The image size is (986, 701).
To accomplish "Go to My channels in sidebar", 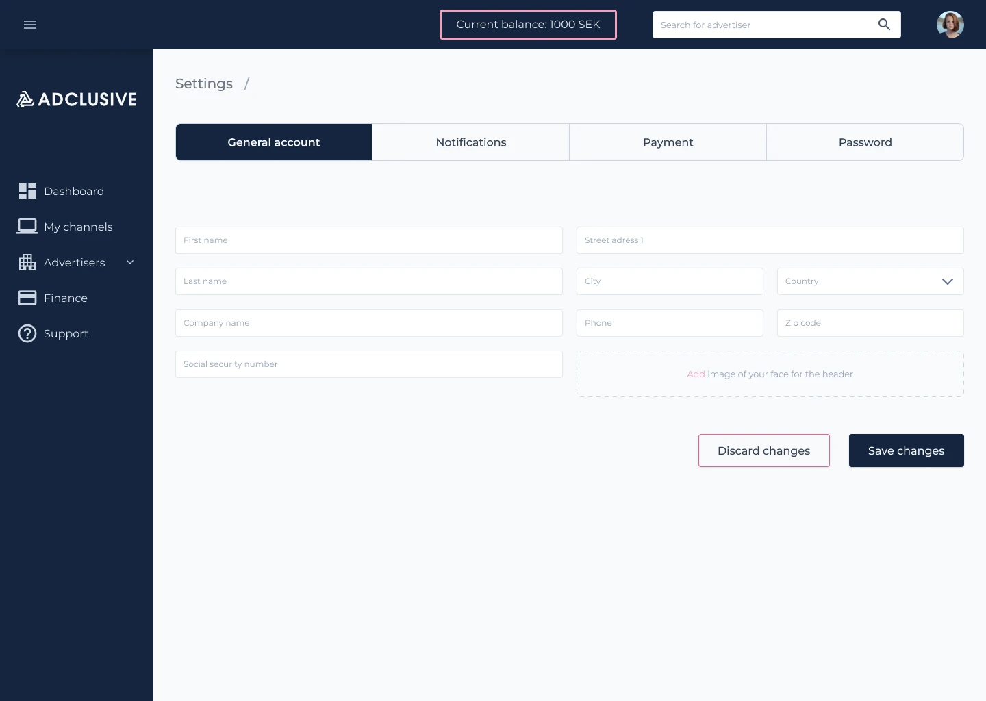I will pos(78,227).
